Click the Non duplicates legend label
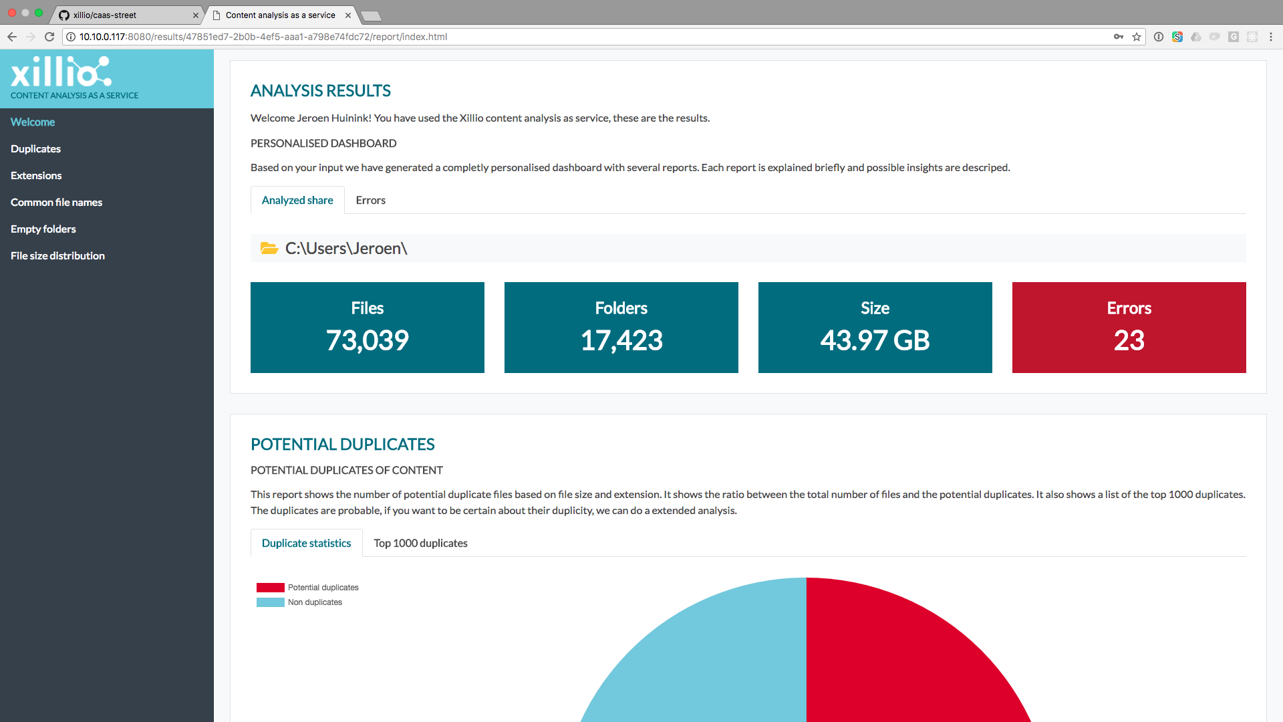 tap(315, 602)
